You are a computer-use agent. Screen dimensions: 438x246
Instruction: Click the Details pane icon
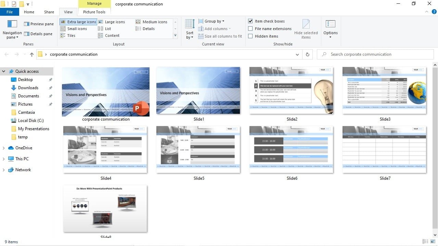click(x=27, y=34)
